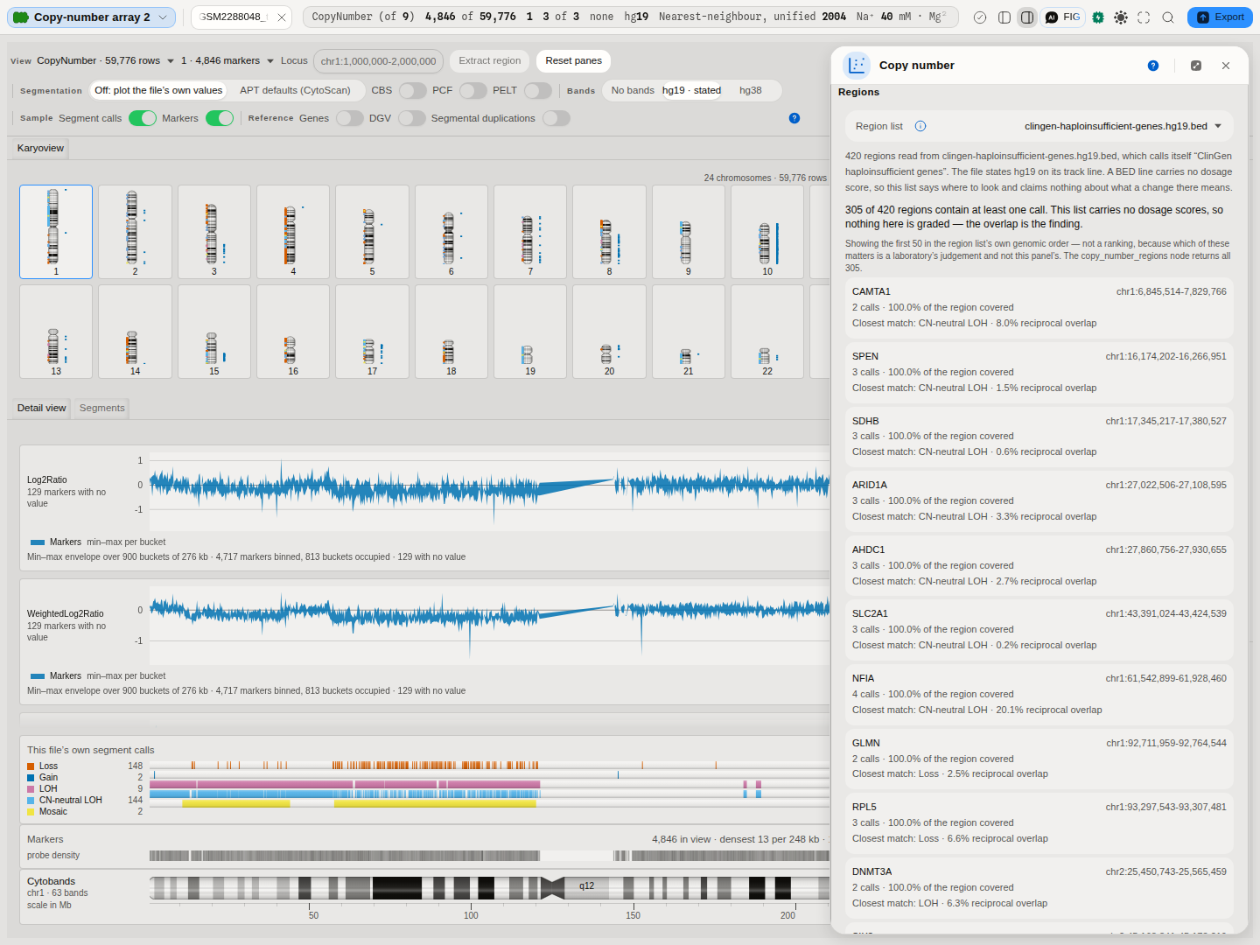Enable the PCF segmentation toggle
Screen dimensions: 1260x945
click(x=472, y=90)
